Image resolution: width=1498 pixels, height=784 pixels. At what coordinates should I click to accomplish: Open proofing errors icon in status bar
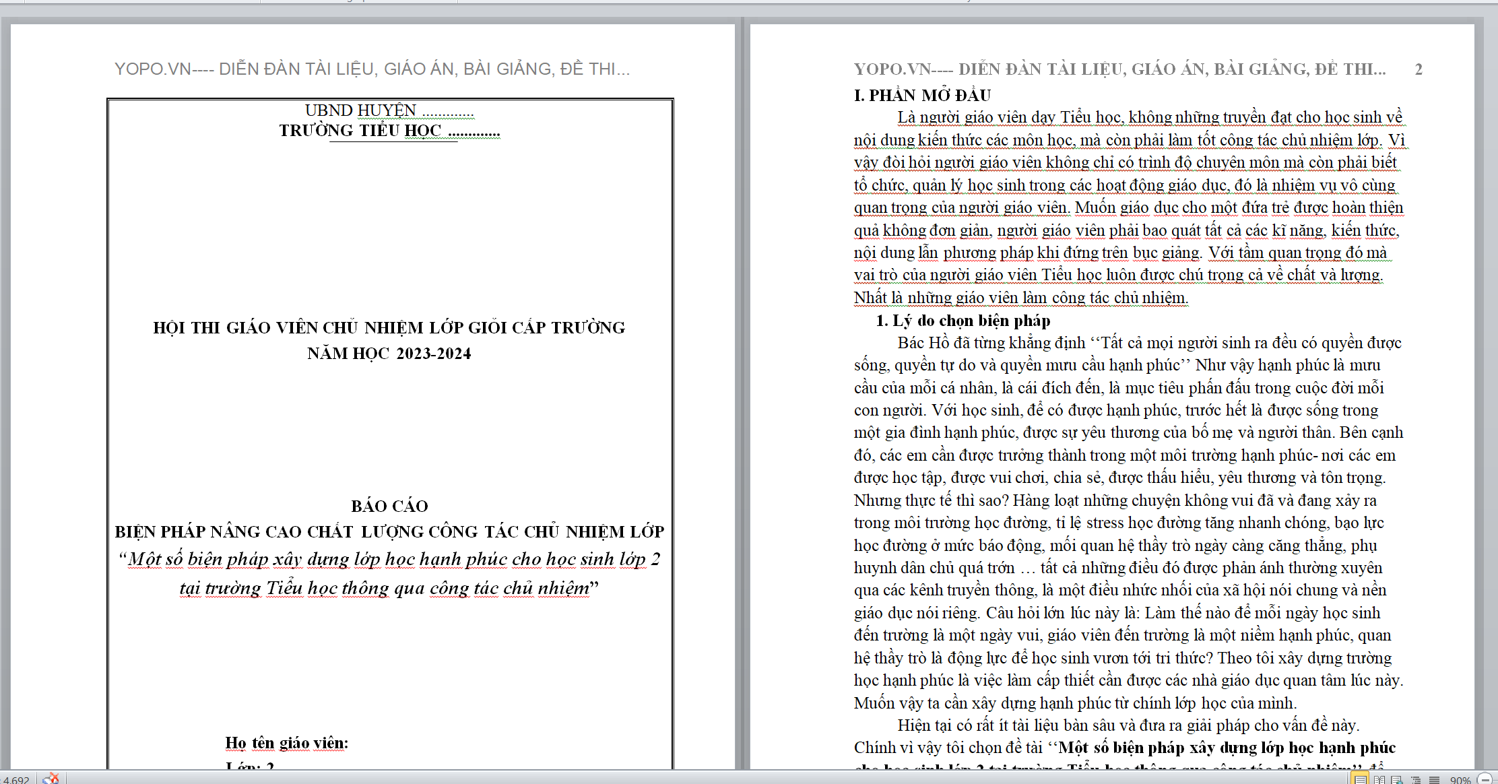[x=51, y=779]
